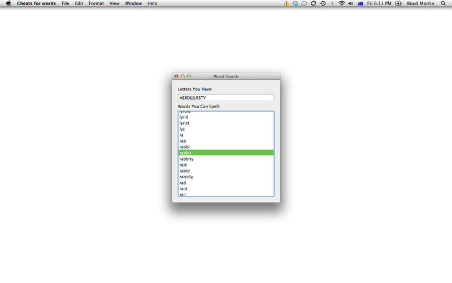Click the Australian flag input source icon
The image size is (452, 283).
[360, 3]
